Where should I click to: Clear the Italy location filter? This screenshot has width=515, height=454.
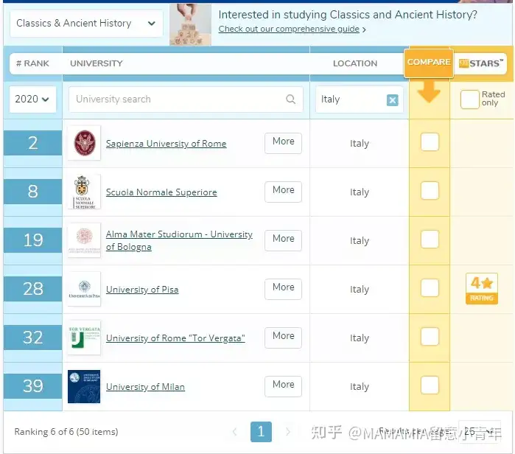(393, 100)
